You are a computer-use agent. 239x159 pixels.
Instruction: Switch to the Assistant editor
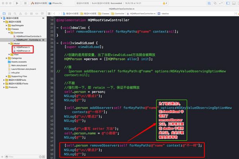point(215,3)
